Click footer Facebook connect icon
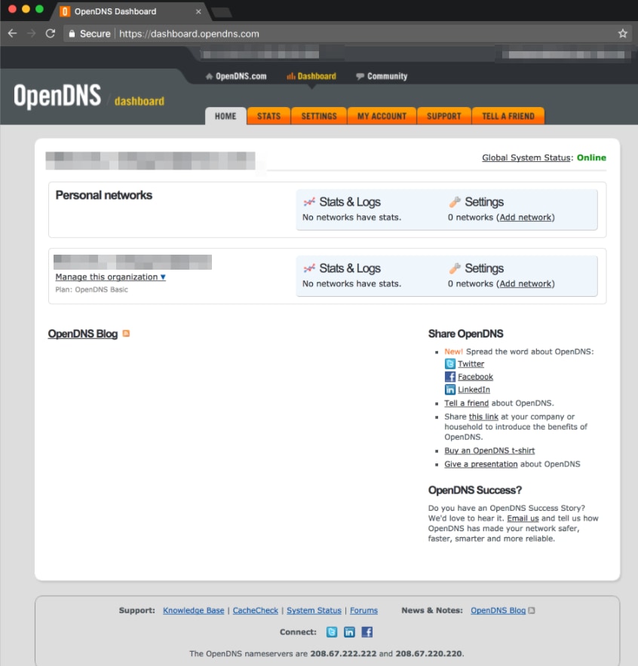This screenshot has width=638, height=666. click(x=367, y=632)
